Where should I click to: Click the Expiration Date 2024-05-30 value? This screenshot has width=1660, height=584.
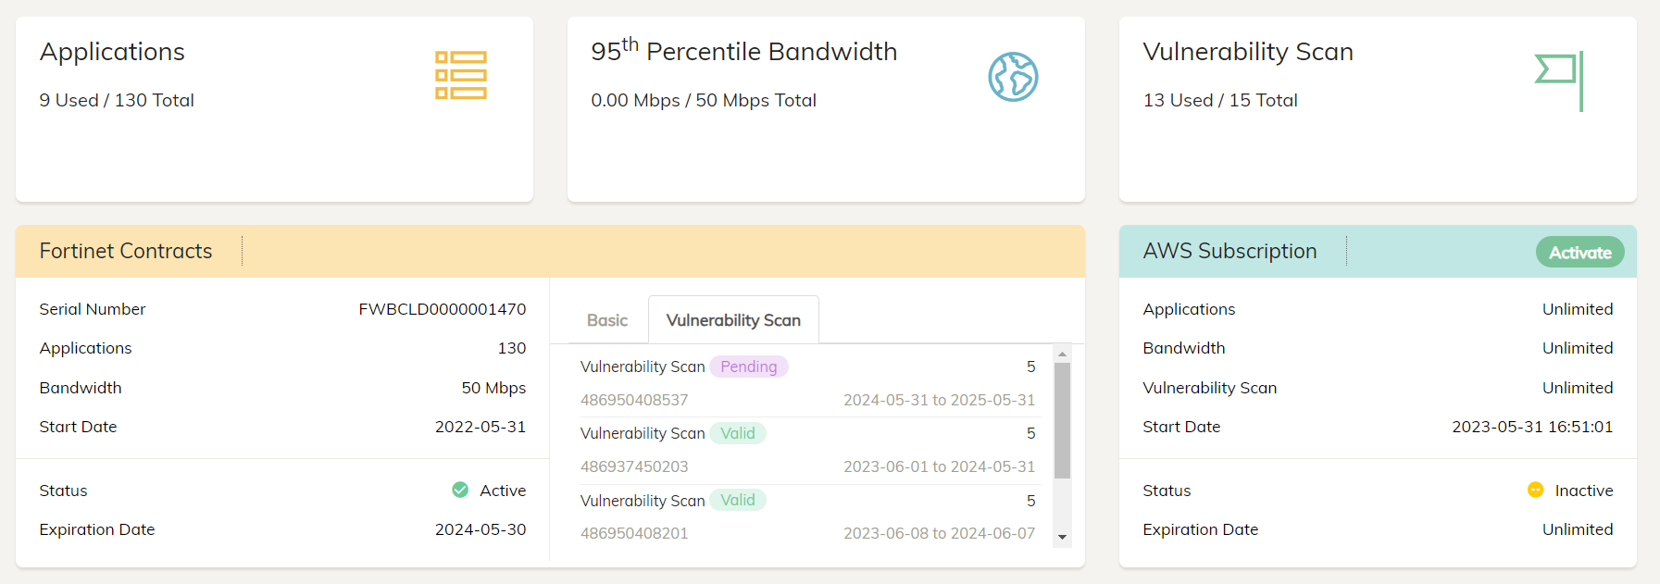click(x=481, y=528)
